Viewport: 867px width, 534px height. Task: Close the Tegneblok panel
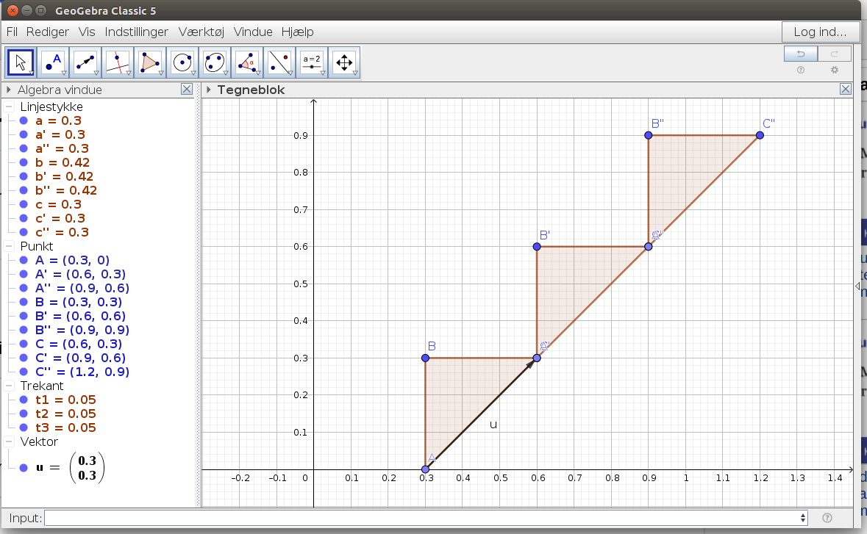846,89
